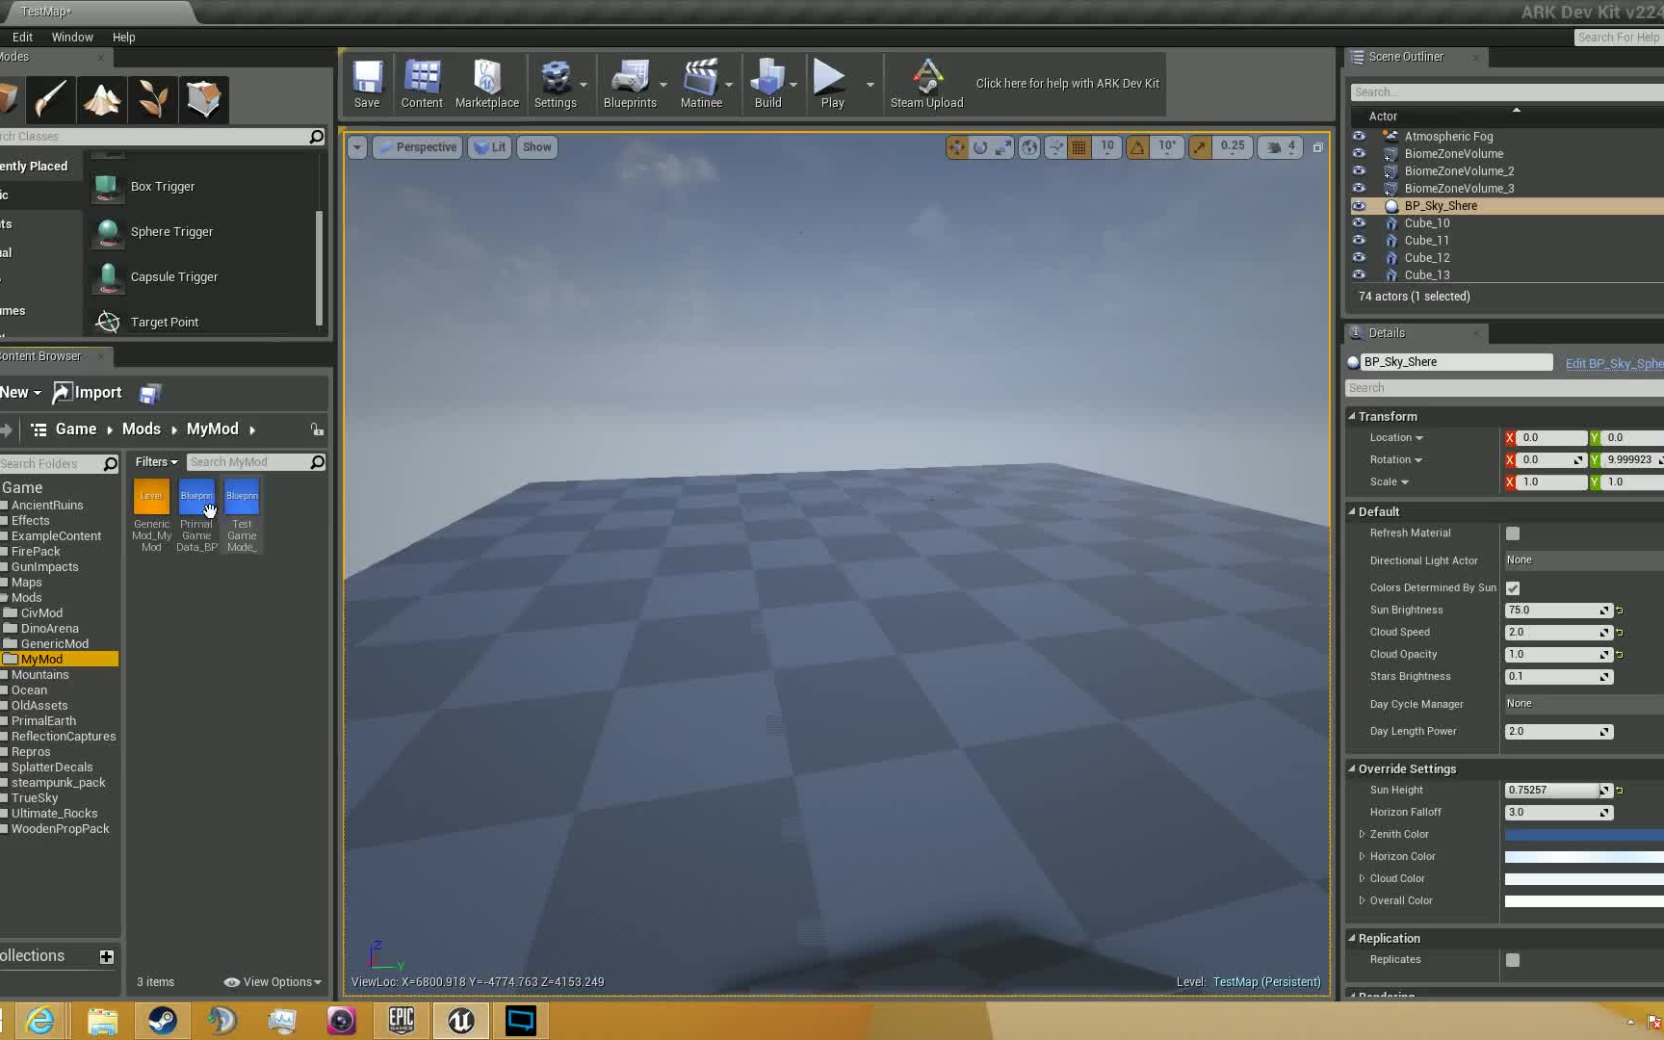Click the TestMap (Persistent) level link

pos(1266,982)
